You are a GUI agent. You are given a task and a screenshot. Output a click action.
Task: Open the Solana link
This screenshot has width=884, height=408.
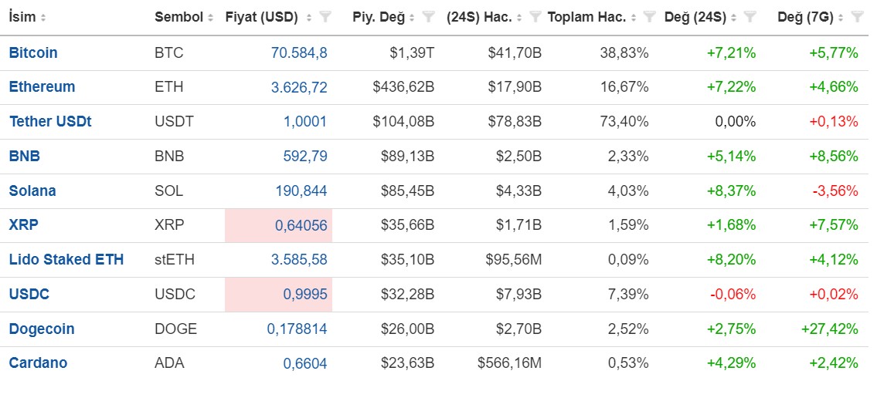[32, 191]
